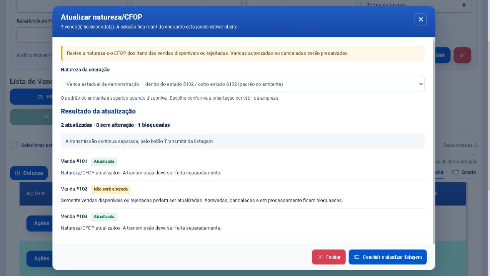
Task: Close the Atualizar natureza/CFOP dialog
Action: tap(420, 19)
